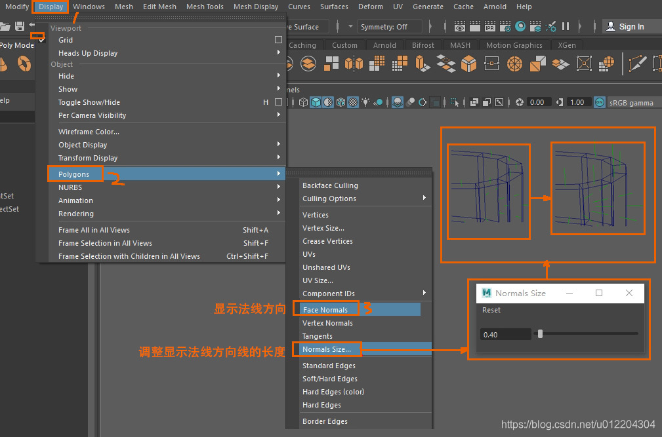Open Hypershade using the teal sphere icon

[520, 27]
